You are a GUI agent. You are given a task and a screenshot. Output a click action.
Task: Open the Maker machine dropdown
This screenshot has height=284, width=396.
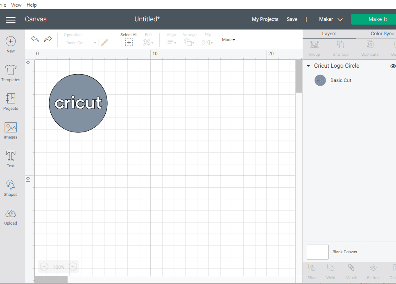pyautogui.click(x=330, y=19)
